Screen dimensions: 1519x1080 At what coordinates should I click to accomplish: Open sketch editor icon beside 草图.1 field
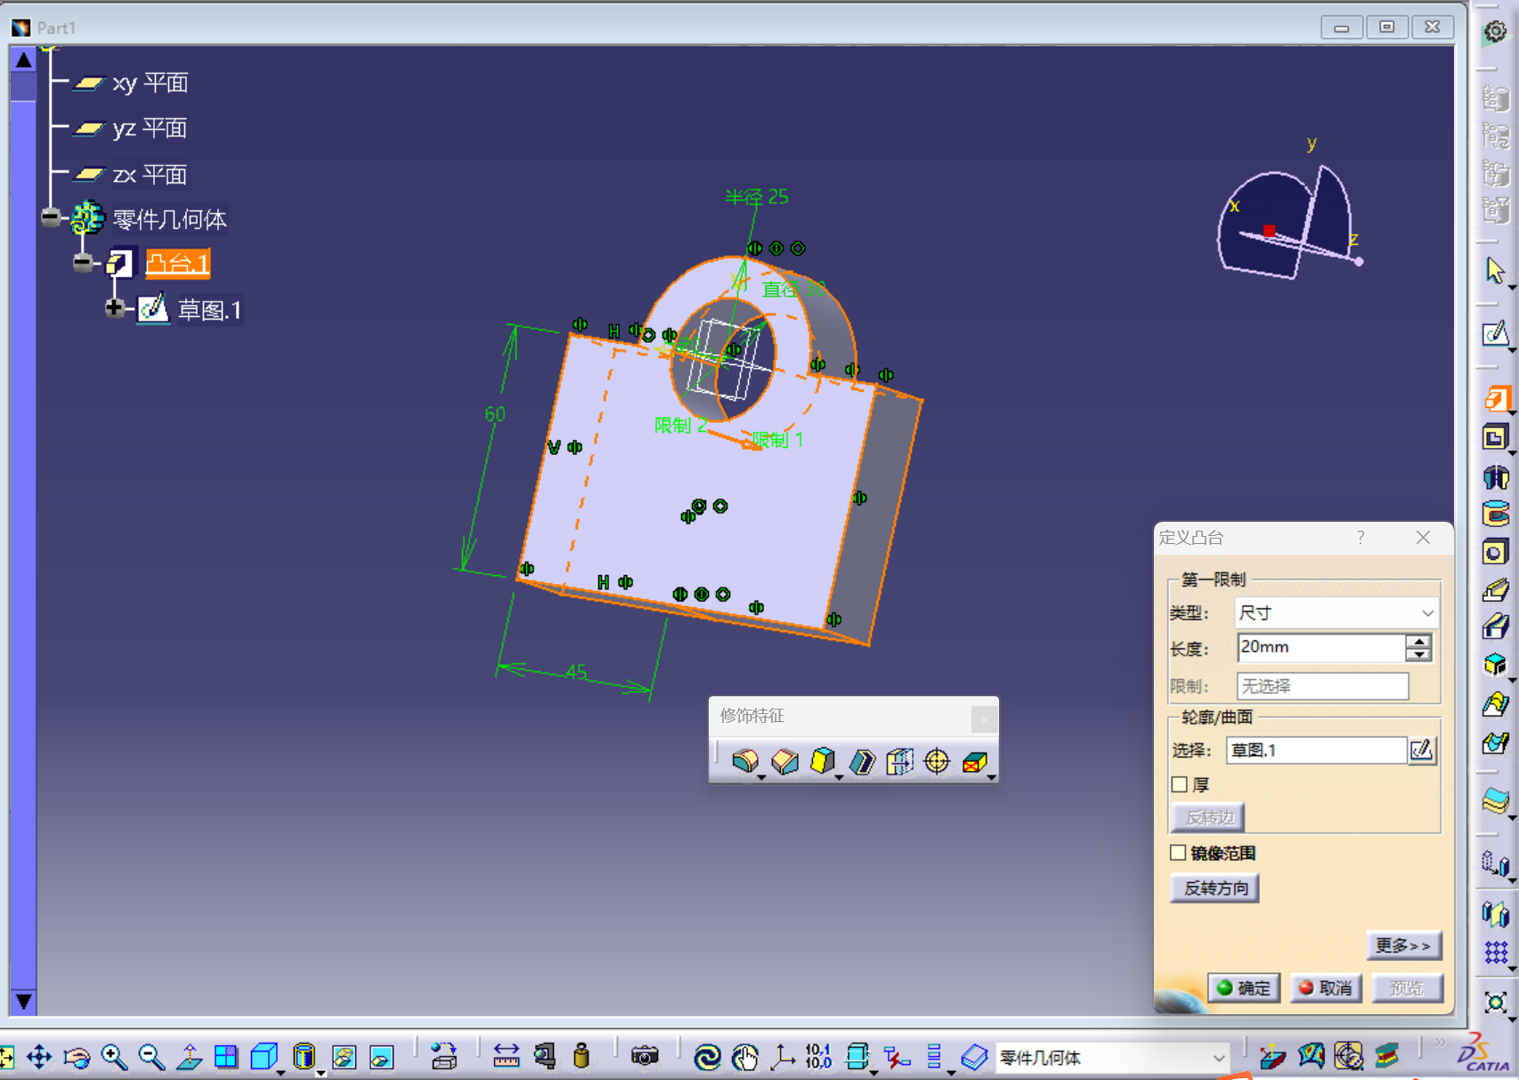click(x=1422, y=750)
